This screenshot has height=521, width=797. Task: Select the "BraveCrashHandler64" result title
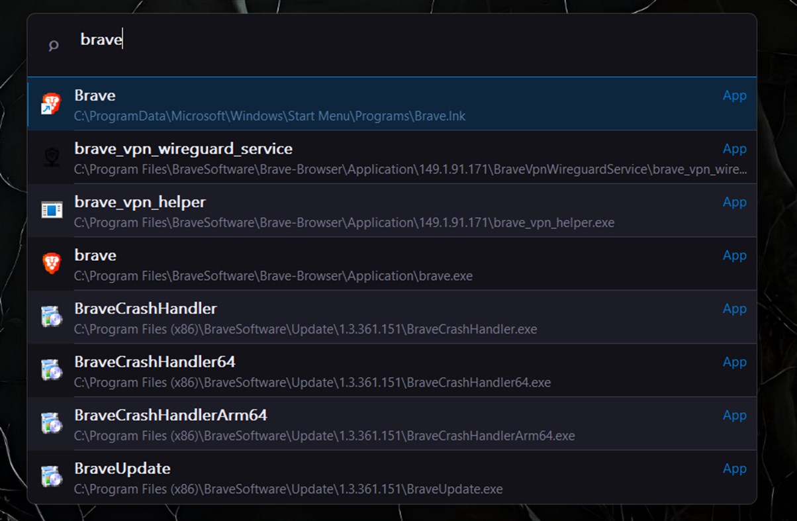pos(155,362)
